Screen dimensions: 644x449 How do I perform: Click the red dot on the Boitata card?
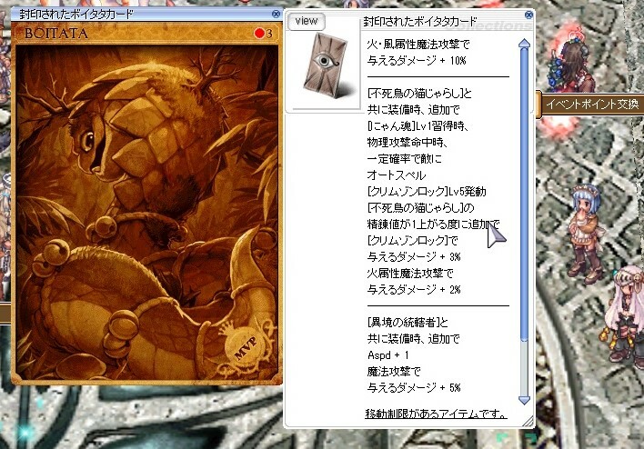click(x=259, y=33)
